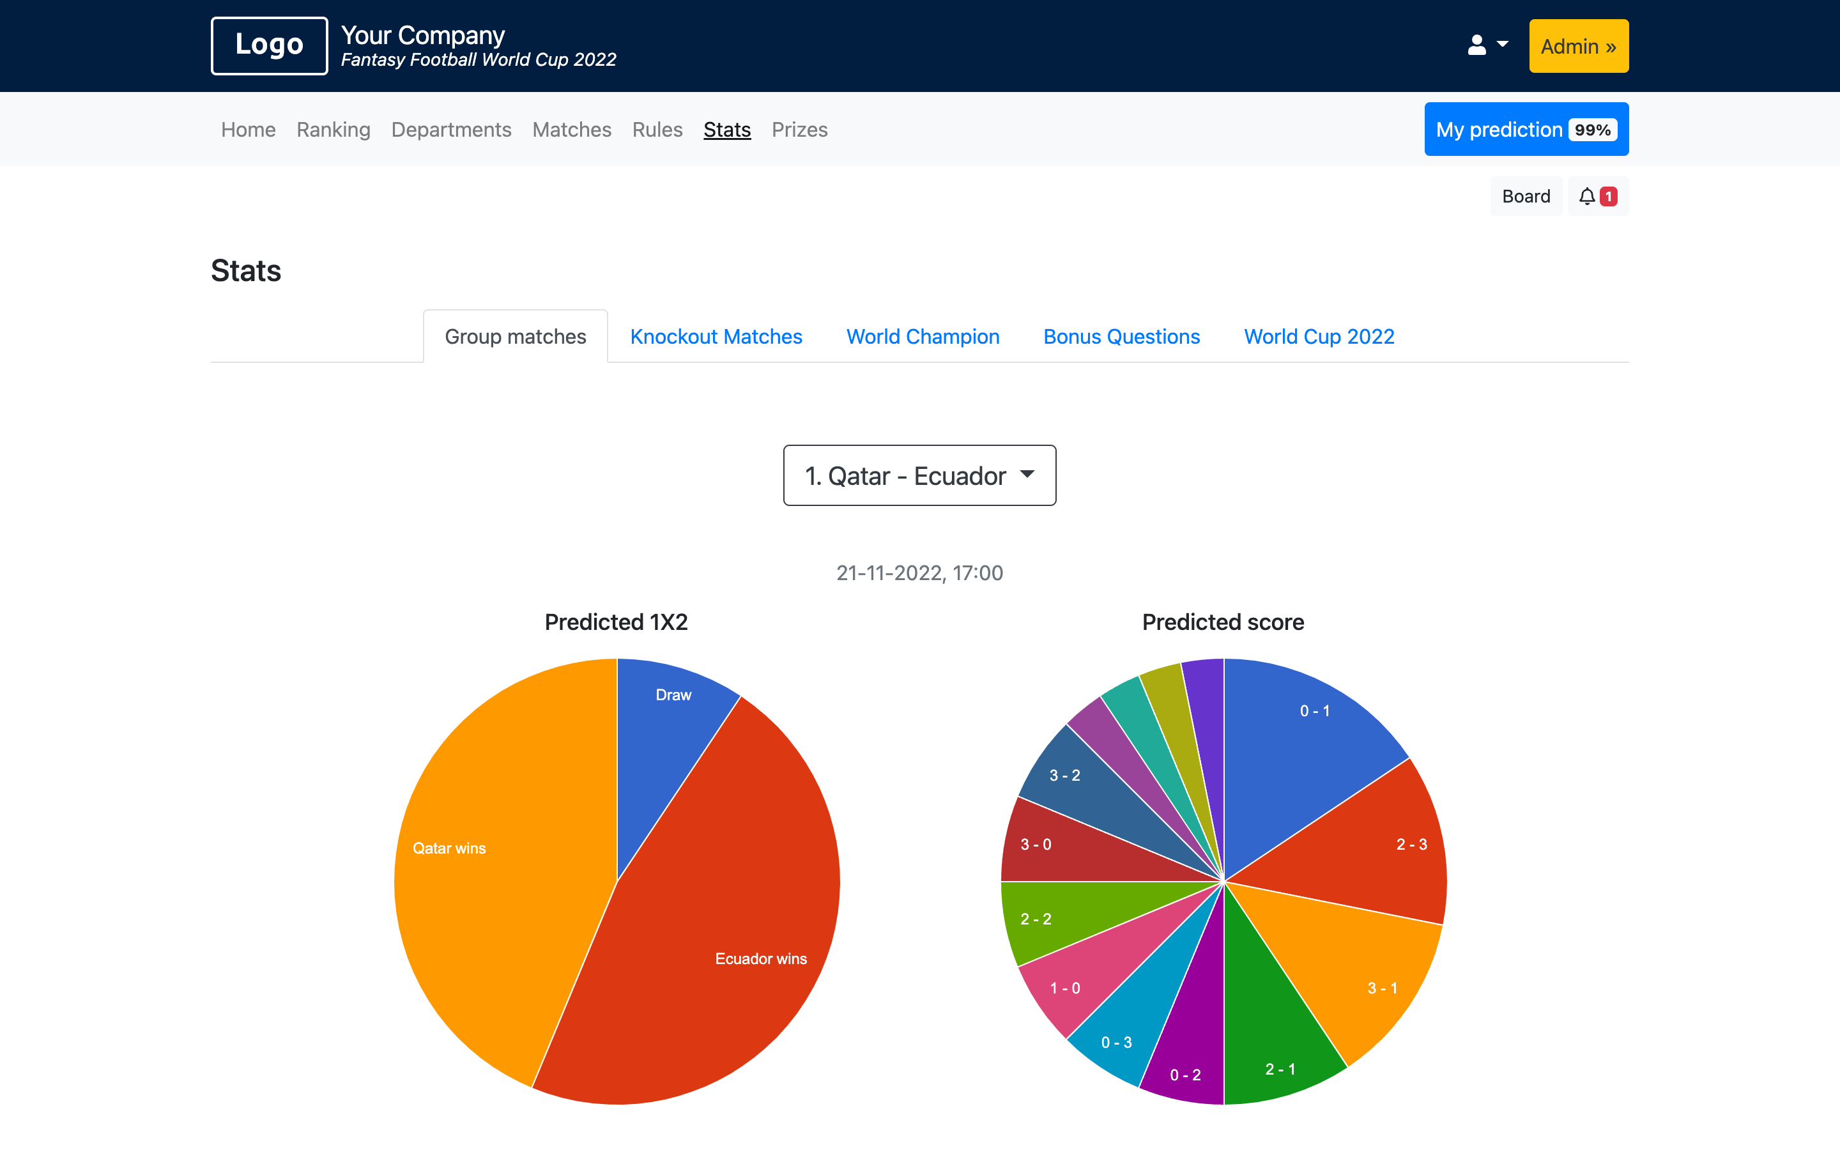Open the Departments menu section
The height and width of the screenshot is (1150, 1840).
pyautogui.click(x=450, y=128)
